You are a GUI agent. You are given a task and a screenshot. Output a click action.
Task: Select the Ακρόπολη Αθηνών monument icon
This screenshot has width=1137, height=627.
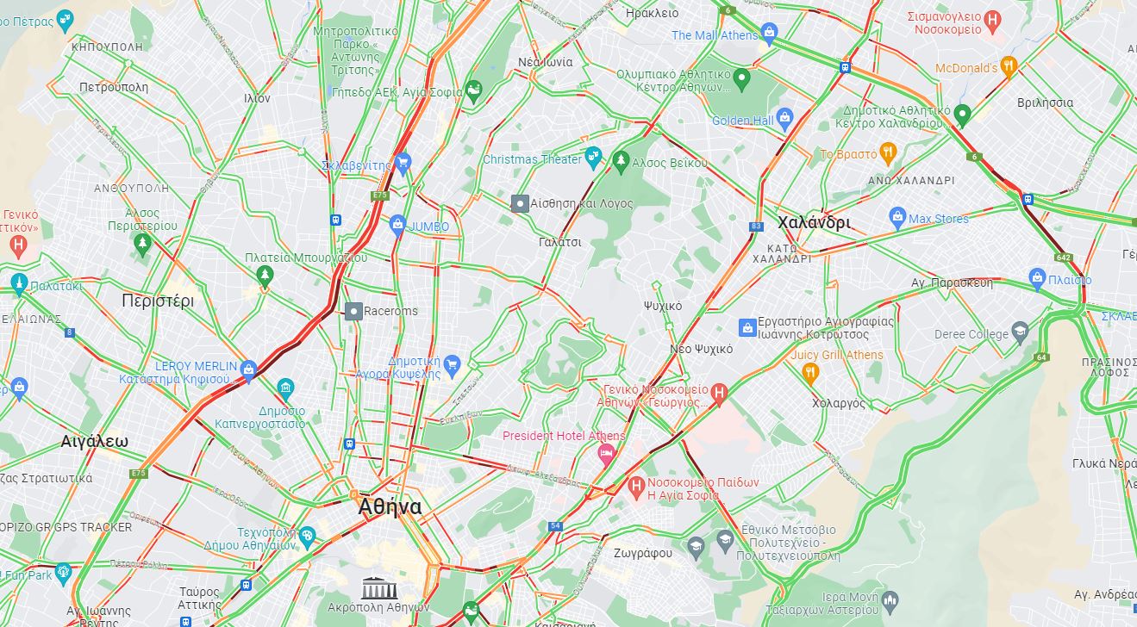point(377,588)
